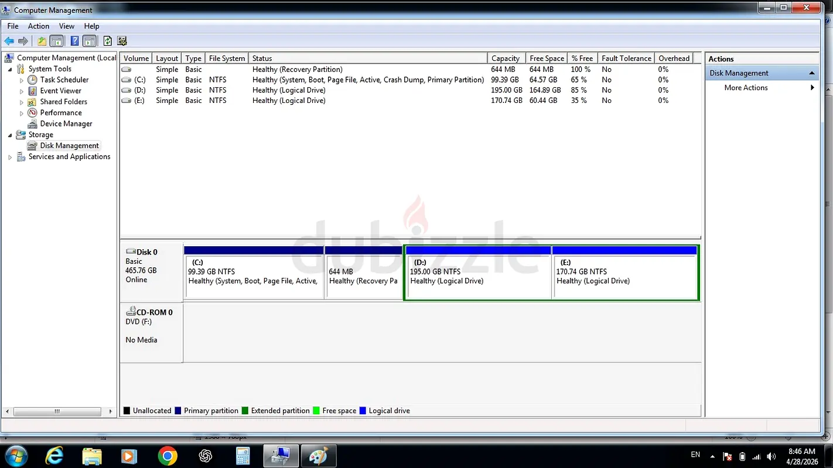Expand the Task Scheduler tree node
The image size is (833, 468).
[x=22, y=80]
